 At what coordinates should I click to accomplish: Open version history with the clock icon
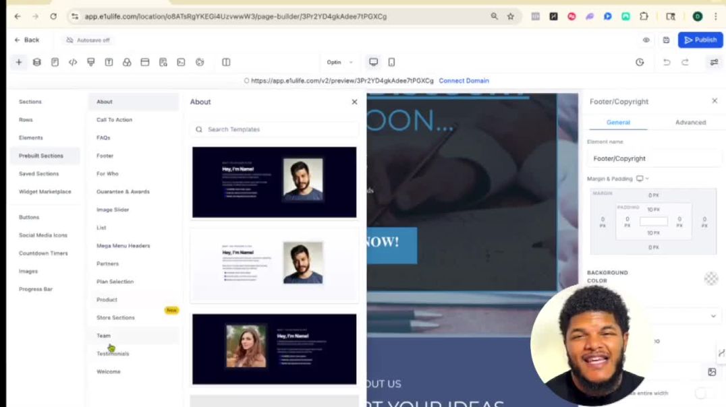click(x=640, y=62)
